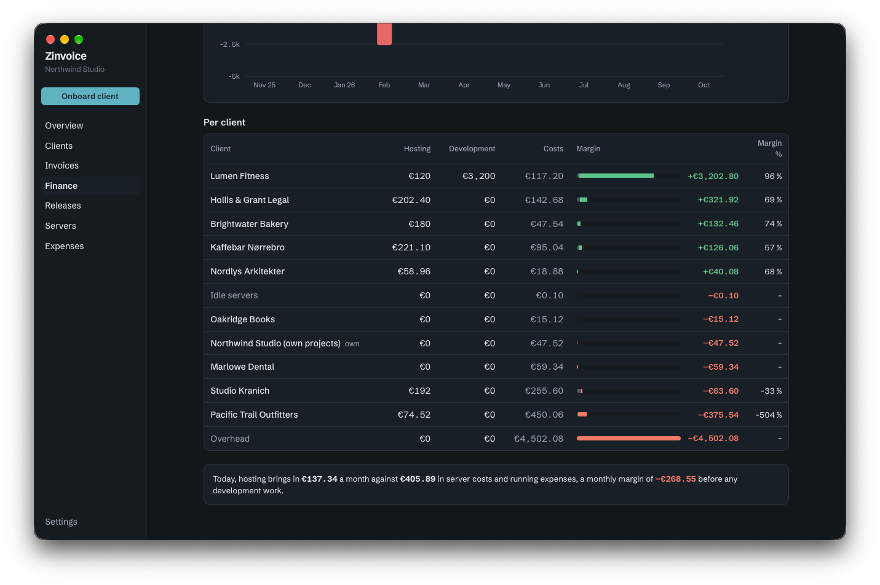Click Marlowe Dental client name
Viewport: 880px width, 585px height.
tap(242, 367)
